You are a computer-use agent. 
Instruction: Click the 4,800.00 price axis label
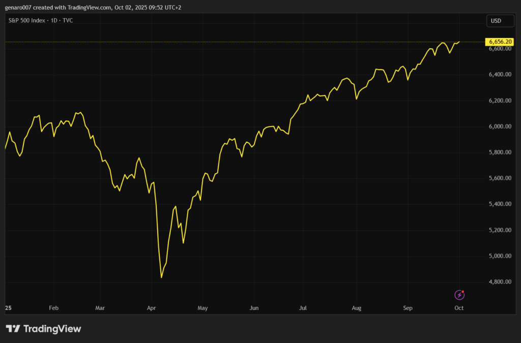click(499, 282)
